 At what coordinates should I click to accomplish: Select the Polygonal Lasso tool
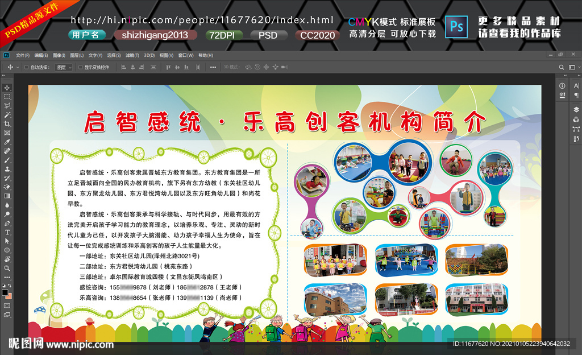click(7, 106)
